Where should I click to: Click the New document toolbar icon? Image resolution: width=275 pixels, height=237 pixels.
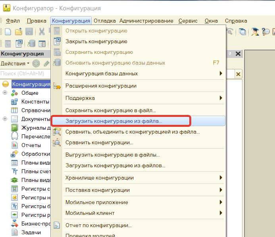8,32
